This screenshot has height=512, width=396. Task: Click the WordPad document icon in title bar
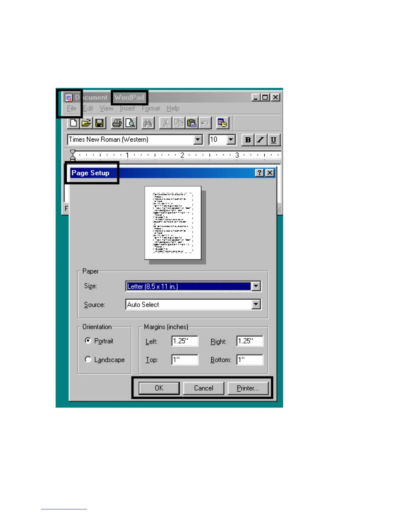[69, 97]
